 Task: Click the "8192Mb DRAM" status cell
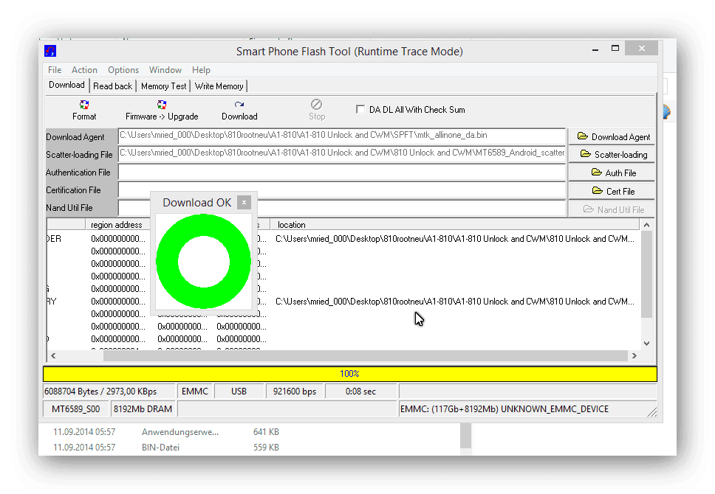pyautogui.click(x=143, y=409)
